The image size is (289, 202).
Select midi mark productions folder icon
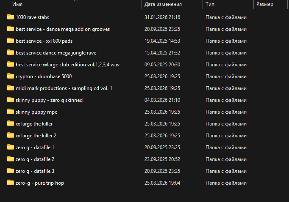tap(11, 88)
